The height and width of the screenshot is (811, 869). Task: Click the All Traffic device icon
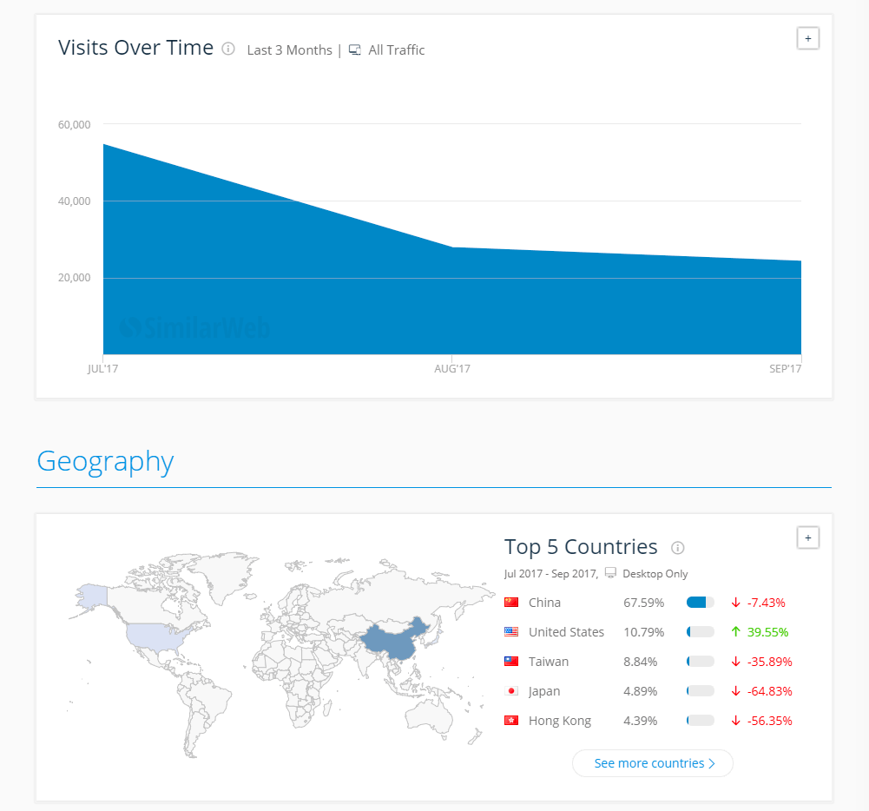(x=355, y=49)
